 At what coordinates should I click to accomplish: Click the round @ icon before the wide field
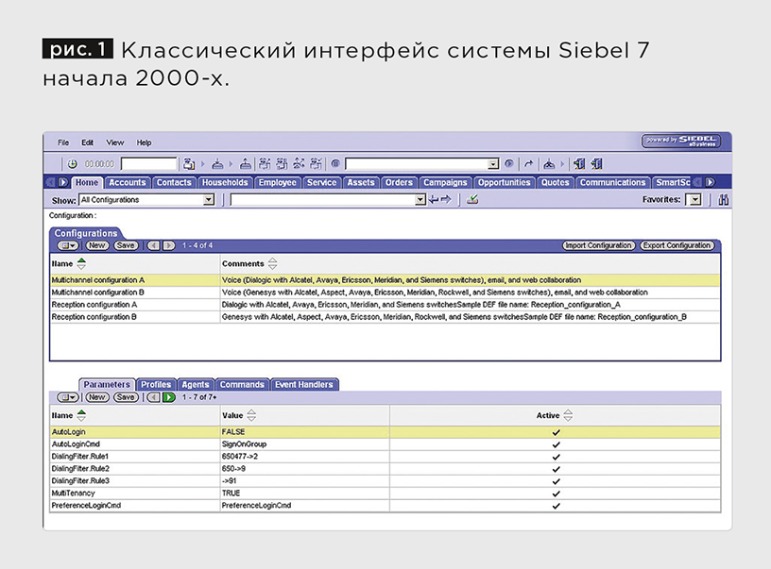coord(335,164)
